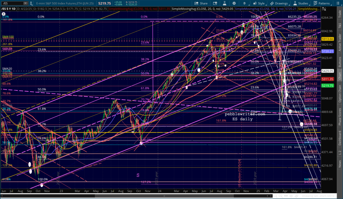This screenshot has width=343, height=199.
Task: Click the magenta S label on chart
Action: point(138,175)
